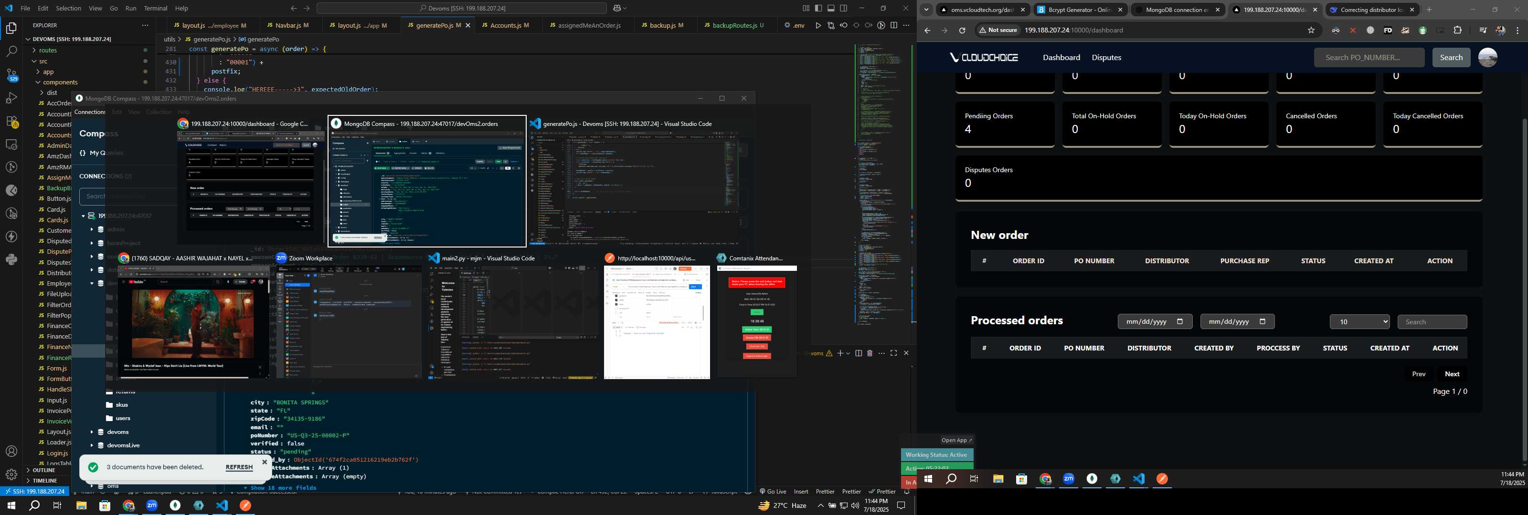Click the first mm/dd/yyyy date field in Processed orders
This screenshot has height=515, width=1528.
[1154, 322]
